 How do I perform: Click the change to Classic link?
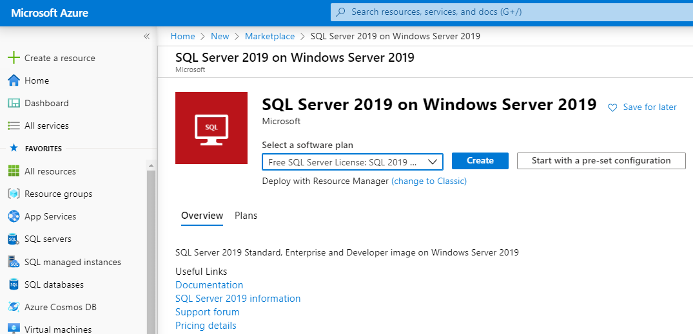pos(429,181)
